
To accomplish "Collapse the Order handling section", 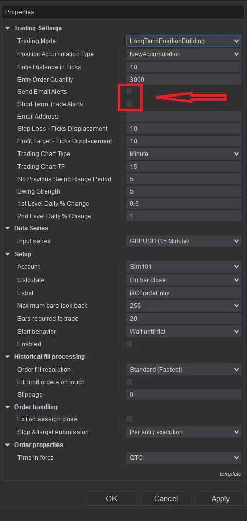I will click(x=7, y=407).
